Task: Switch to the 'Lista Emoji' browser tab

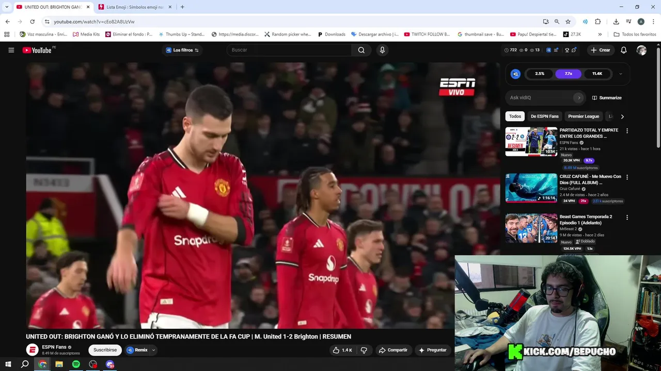Action: point(134,7)
